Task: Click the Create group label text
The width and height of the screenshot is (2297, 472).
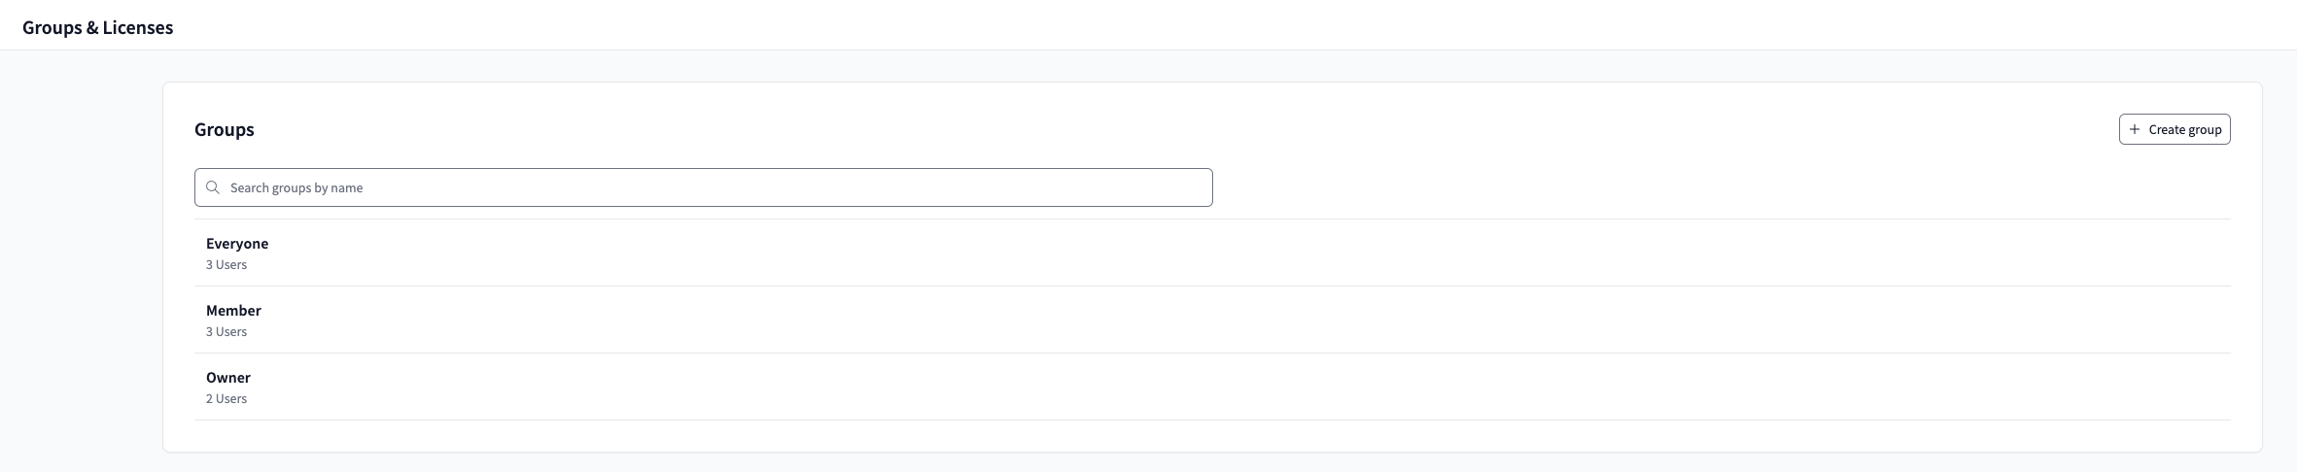Action: [2185, 129]
